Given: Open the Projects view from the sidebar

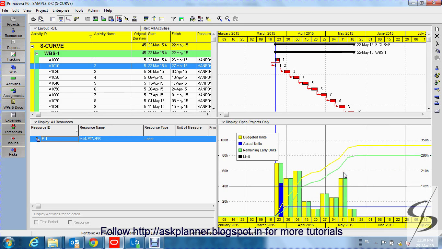Looking at the screenshot, I should pos(13,22).
